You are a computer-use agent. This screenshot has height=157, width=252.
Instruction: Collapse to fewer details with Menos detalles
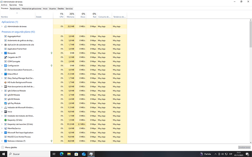pos(9,148)
